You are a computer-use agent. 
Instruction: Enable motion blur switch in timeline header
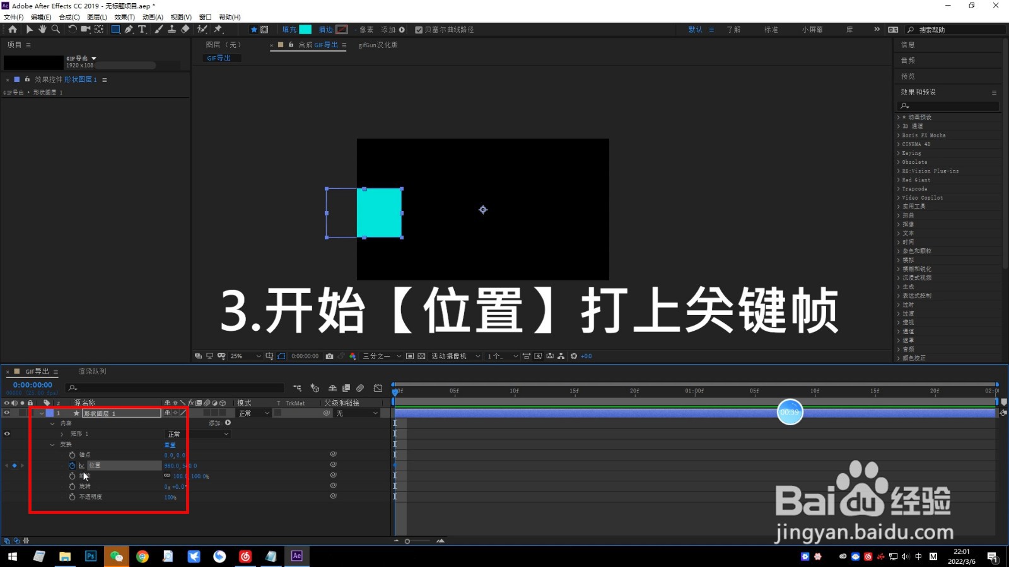click(x=360, y=388)
